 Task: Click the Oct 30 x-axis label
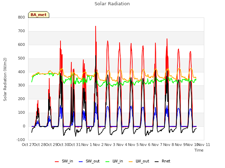coord(63,145)
